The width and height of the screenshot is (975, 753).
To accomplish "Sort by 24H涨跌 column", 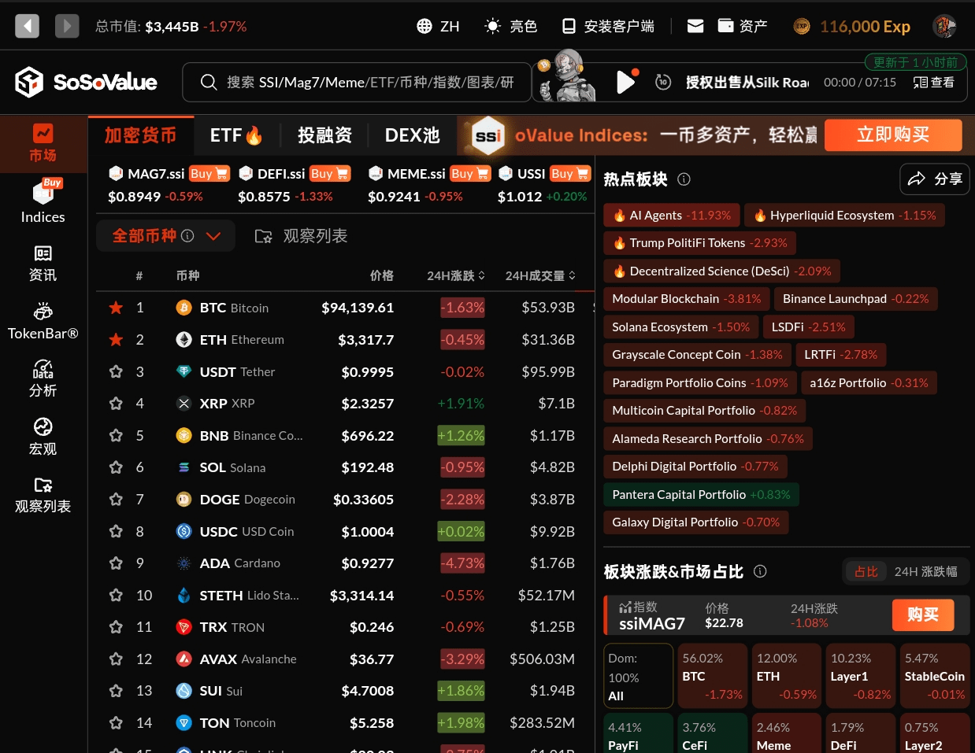I will coord(456,275).
